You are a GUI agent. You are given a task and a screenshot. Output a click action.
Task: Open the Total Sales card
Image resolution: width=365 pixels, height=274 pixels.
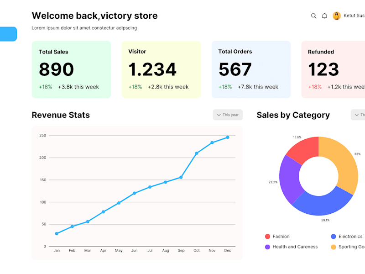tap(71, 69)
